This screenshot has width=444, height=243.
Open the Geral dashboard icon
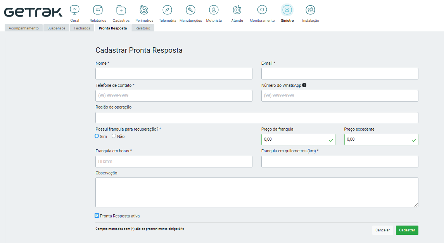tap(74, 10)
